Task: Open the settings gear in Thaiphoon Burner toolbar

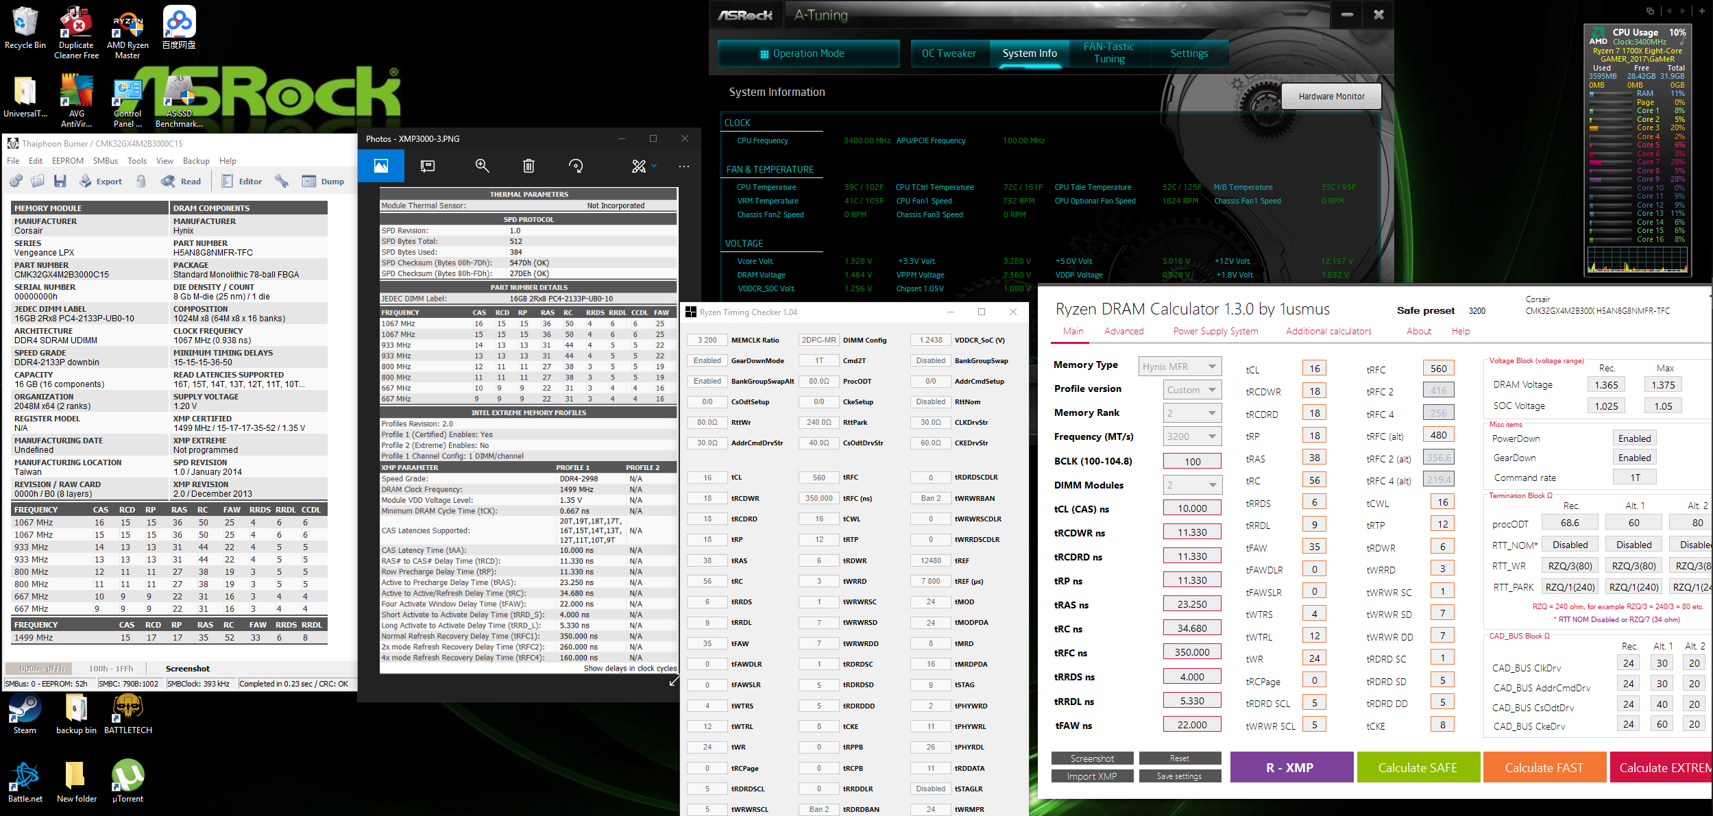Action: [x=15, y=181]
